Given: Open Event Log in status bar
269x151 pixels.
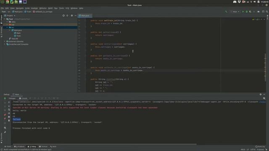Looking at the screenshot, I should tap(260, 146).
